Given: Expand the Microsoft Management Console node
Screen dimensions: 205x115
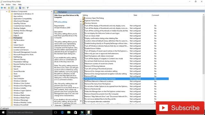Looking at the screenshot, I should point(9,52).
